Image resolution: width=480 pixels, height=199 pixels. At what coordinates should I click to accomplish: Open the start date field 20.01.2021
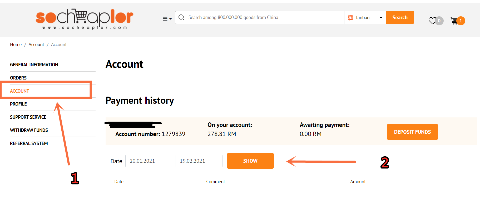point(149,161)
